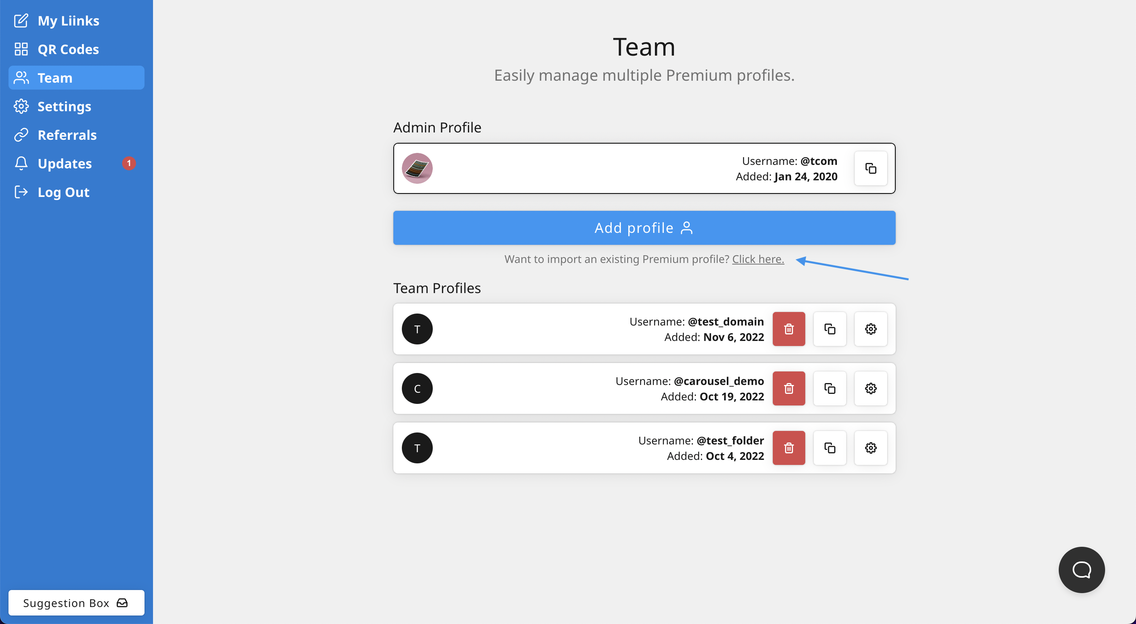This screenshot has height=624, width=1136.
Task: Go to My Liinks page
Action: 68,21
